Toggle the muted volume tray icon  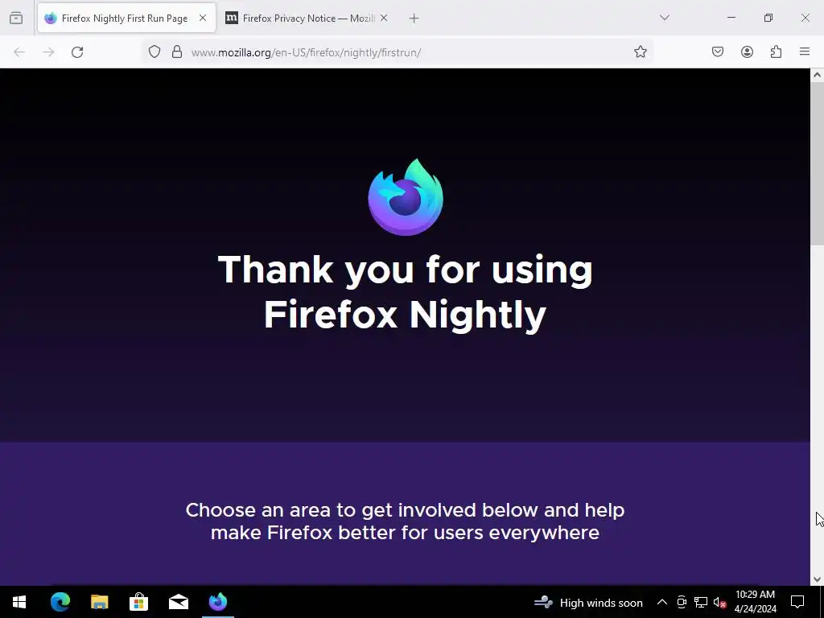point(719,602)
